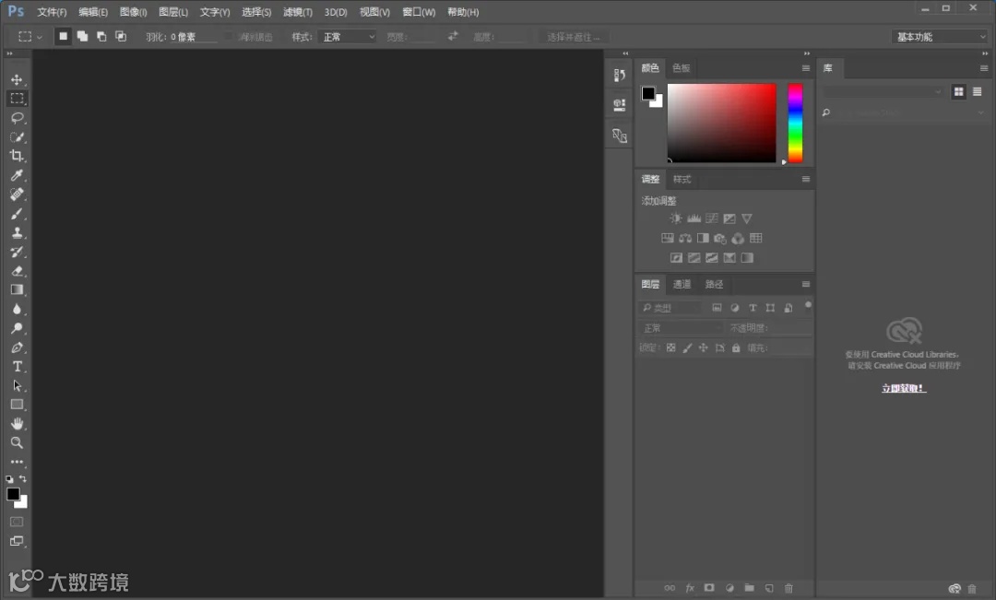Open the 文件(F) menu

(x=52, y=12)
